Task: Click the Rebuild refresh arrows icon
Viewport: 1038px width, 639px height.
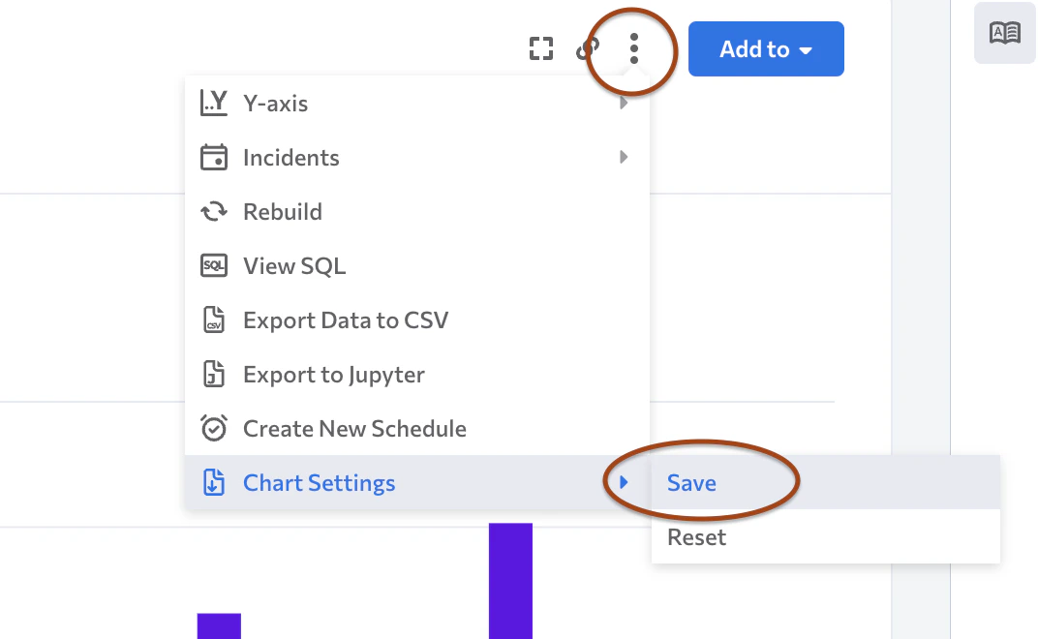Action: [213, 211]
